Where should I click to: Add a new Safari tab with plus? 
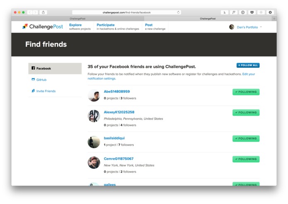pos(274,19)
